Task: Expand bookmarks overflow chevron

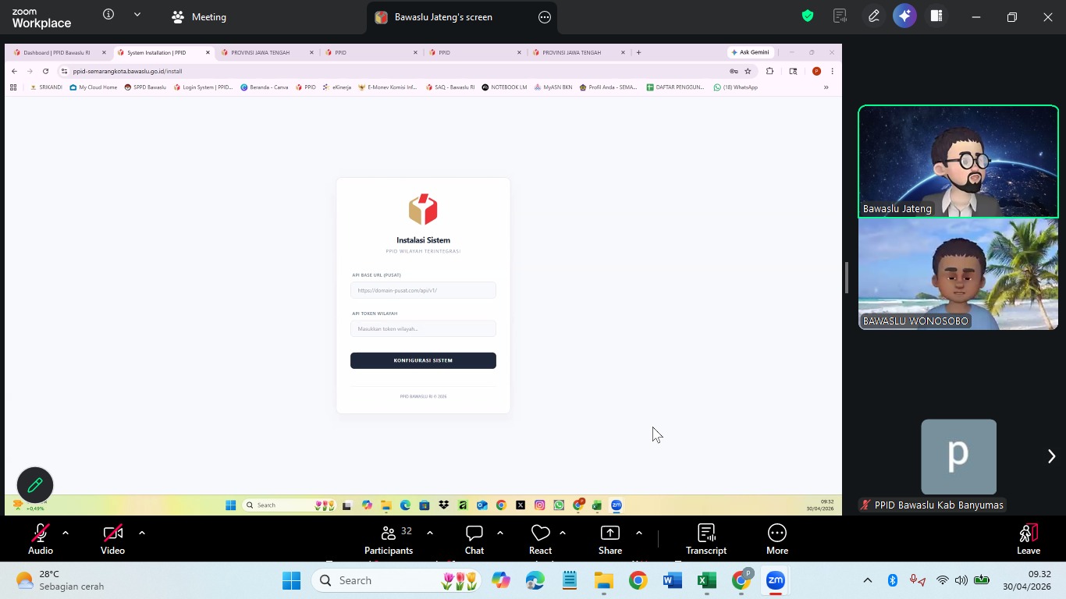Action: tap(826, 87)
